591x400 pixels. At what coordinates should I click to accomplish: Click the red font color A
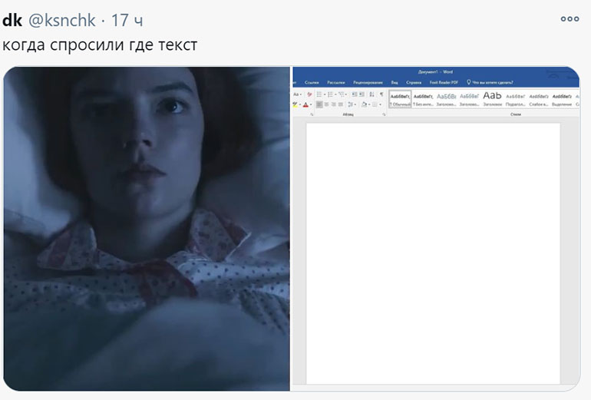tap(305, 104)
